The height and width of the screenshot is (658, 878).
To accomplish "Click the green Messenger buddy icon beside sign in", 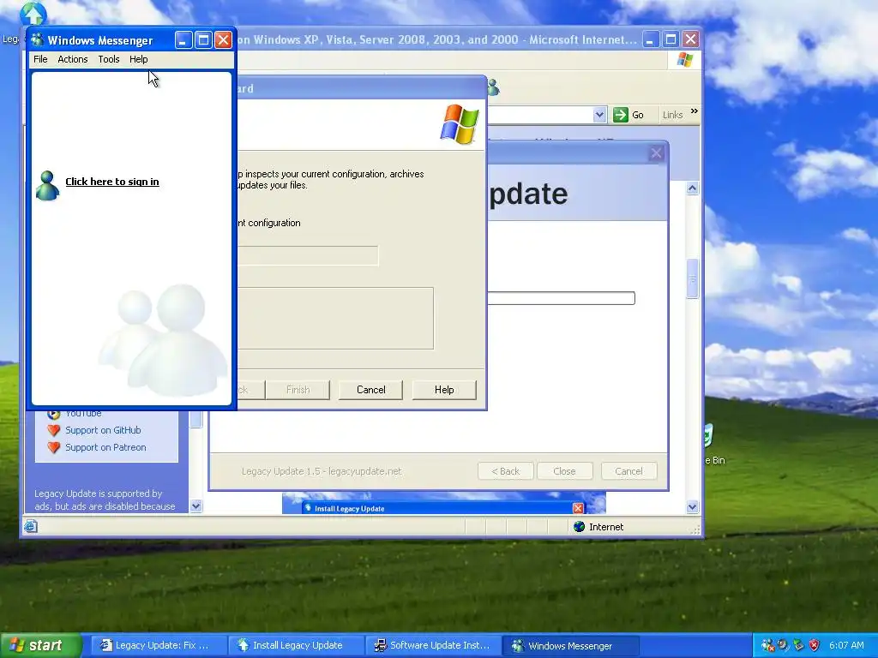I will (47, 185).
